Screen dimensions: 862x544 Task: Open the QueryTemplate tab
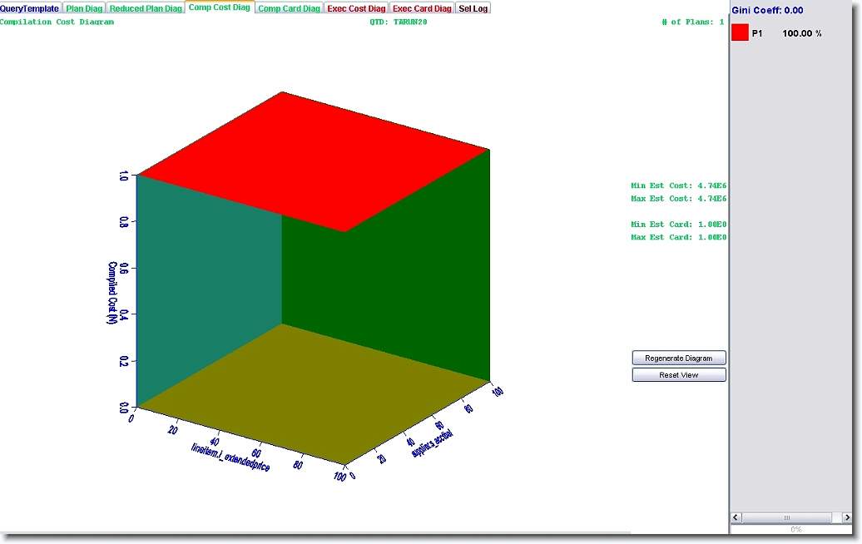tap(30, 8)
